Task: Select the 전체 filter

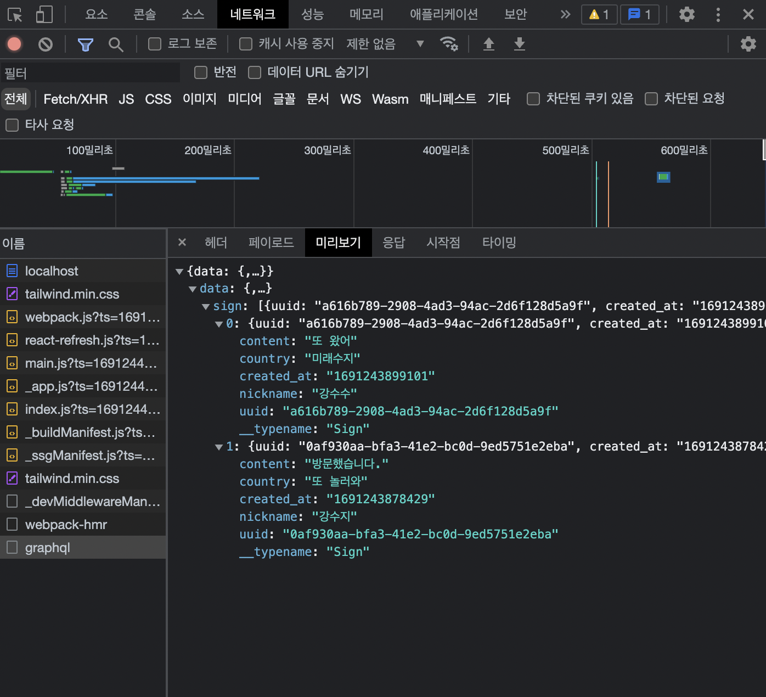Action: tap(16, 99)
